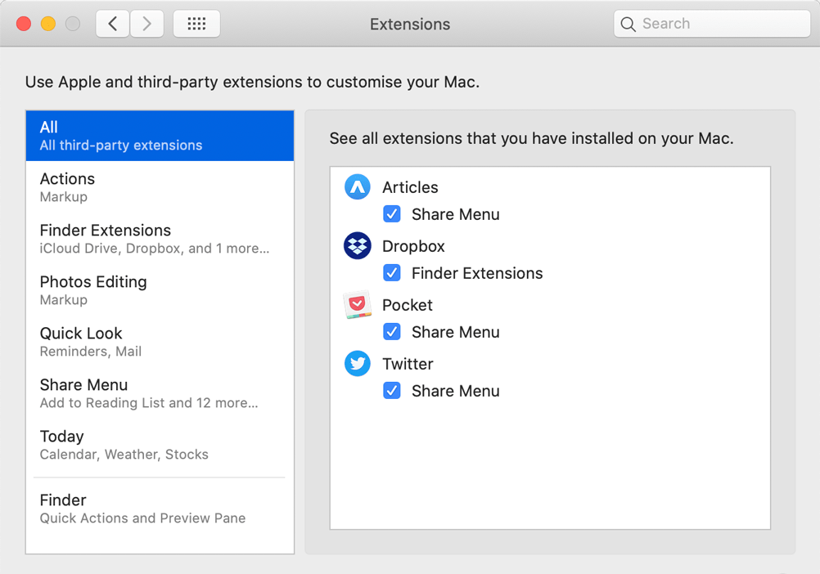Uncheck Finder Extensions for Dropbox

[392, 272]
